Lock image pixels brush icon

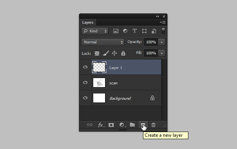click(106, 53)
